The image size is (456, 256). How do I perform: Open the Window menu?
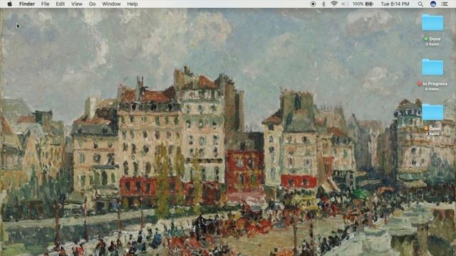coord(111,4)
